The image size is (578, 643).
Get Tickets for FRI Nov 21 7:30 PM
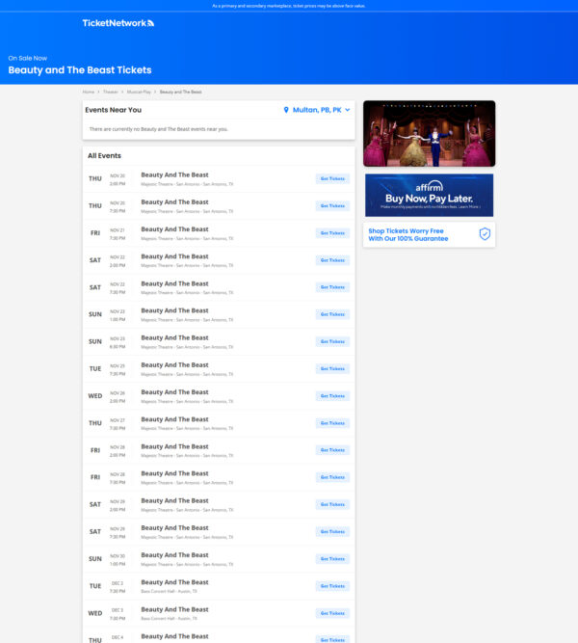[332, 233]
